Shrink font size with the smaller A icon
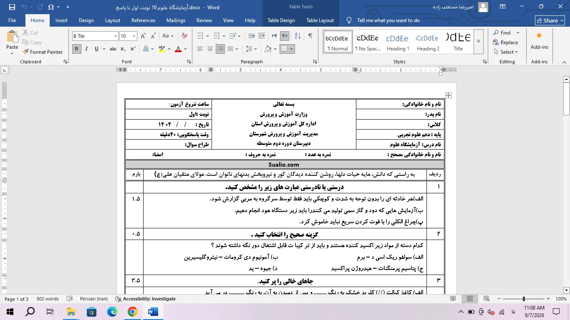570x320 pixels. click(x=154, y=36)
